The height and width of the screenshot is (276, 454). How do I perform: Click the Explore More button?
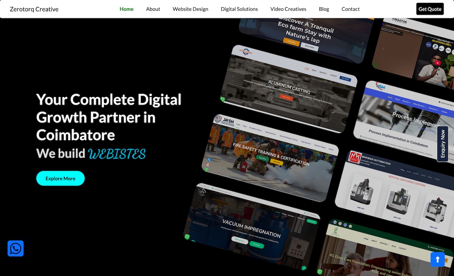tap(60, 178)
